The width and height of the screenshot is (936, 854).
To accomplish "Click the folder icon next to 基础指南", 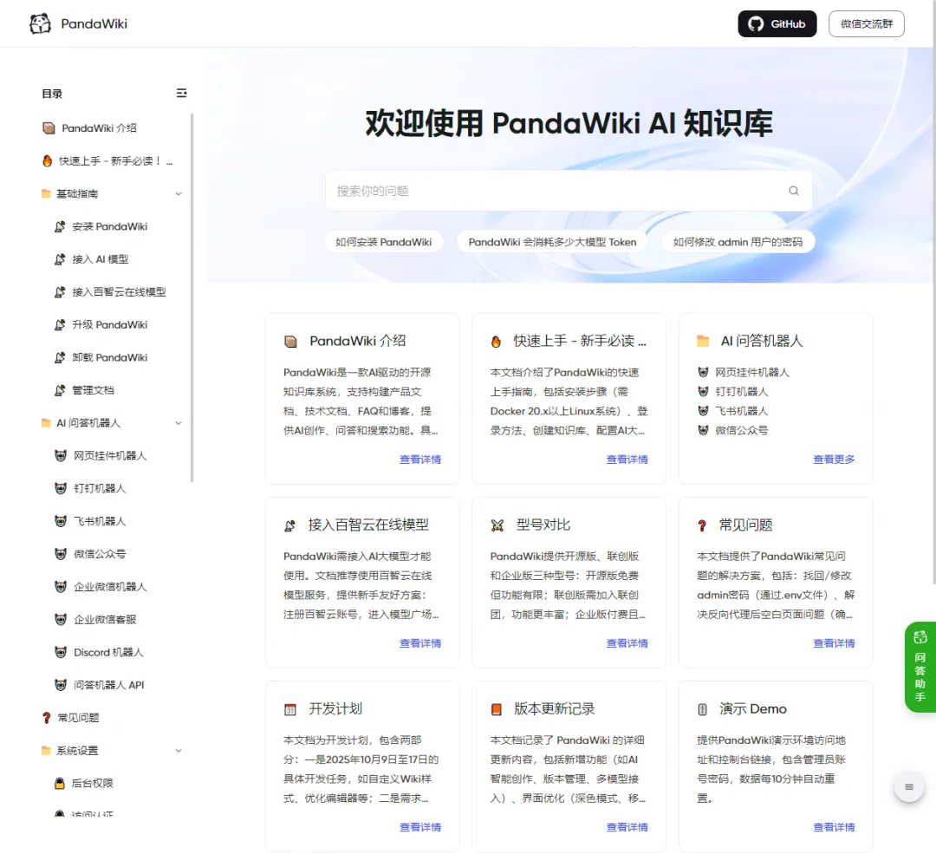I will click(x=49, y=193).
